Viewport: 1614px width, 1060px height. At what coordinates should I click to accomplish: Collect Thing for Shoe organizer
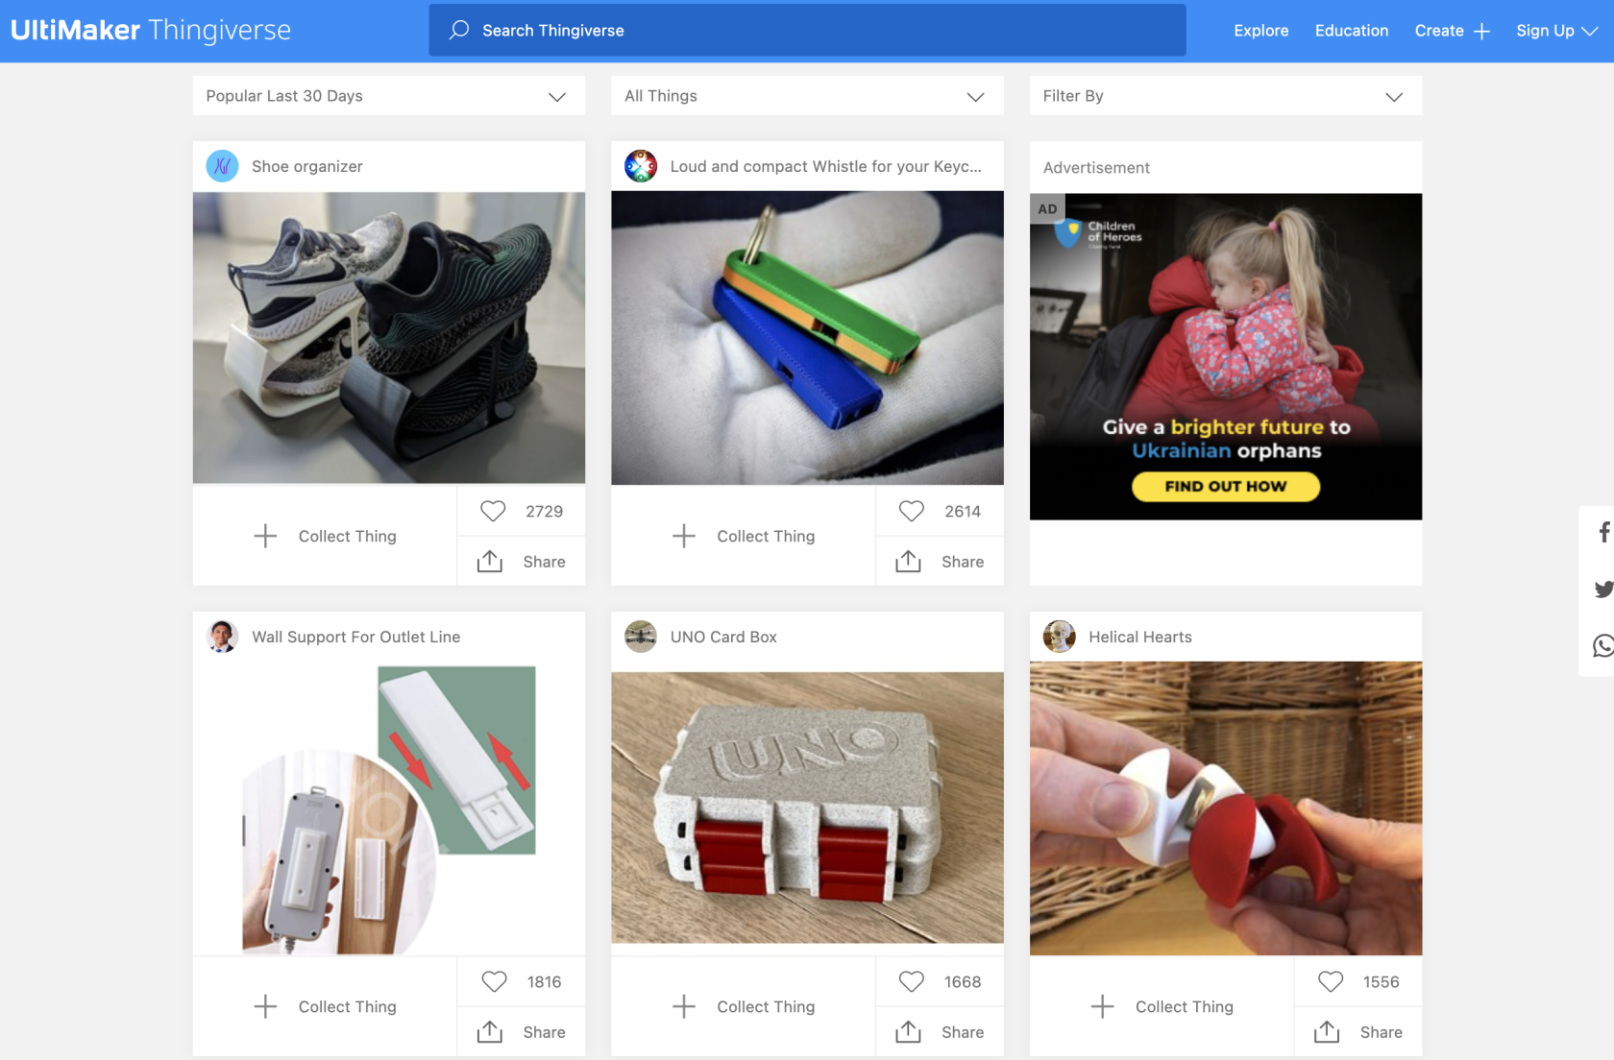point(325,536)
